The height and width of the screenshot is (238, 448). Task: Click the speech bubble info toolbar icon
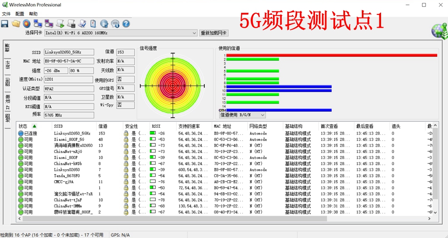click(115, 24)
